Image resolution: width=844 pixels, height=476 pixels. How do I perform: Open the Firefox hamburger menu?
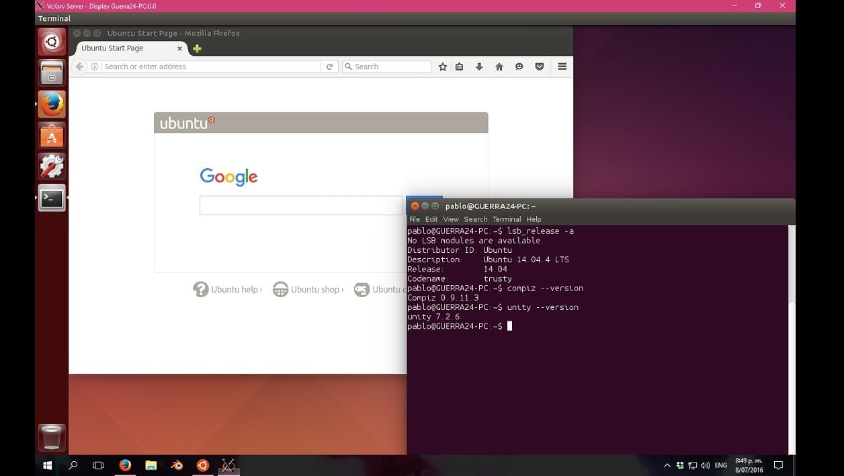pos(562,67)
